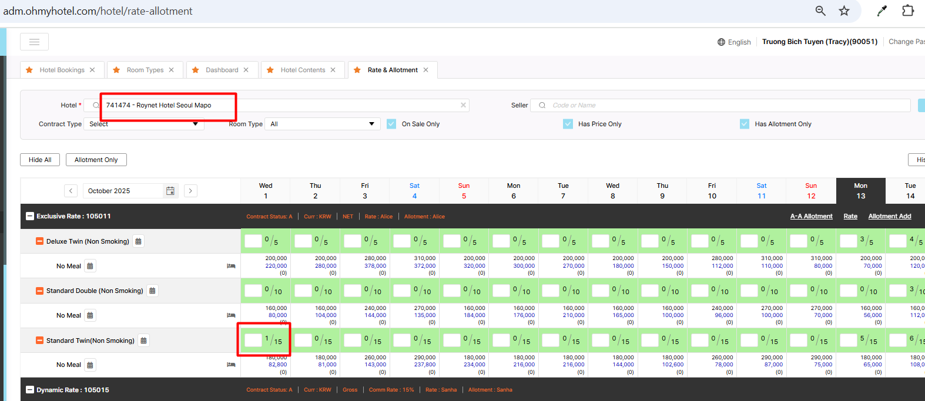Click calendar icon beside Deluxe Twin (Non Smoking)

coord(139,241)
